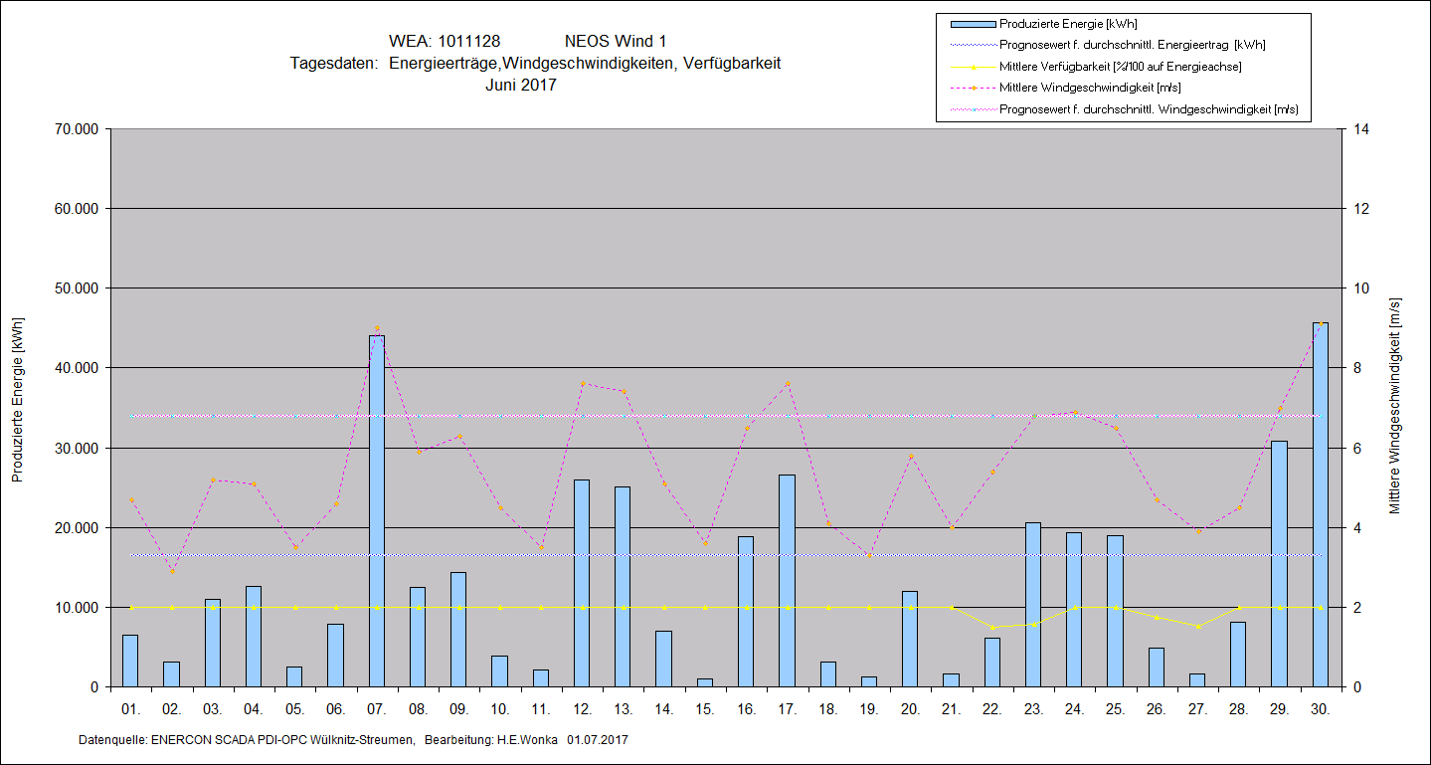The width and height of the screenshot is (1431, 765).
Task: Click the '50.000' left axis tick label
Action: [76, 288]
